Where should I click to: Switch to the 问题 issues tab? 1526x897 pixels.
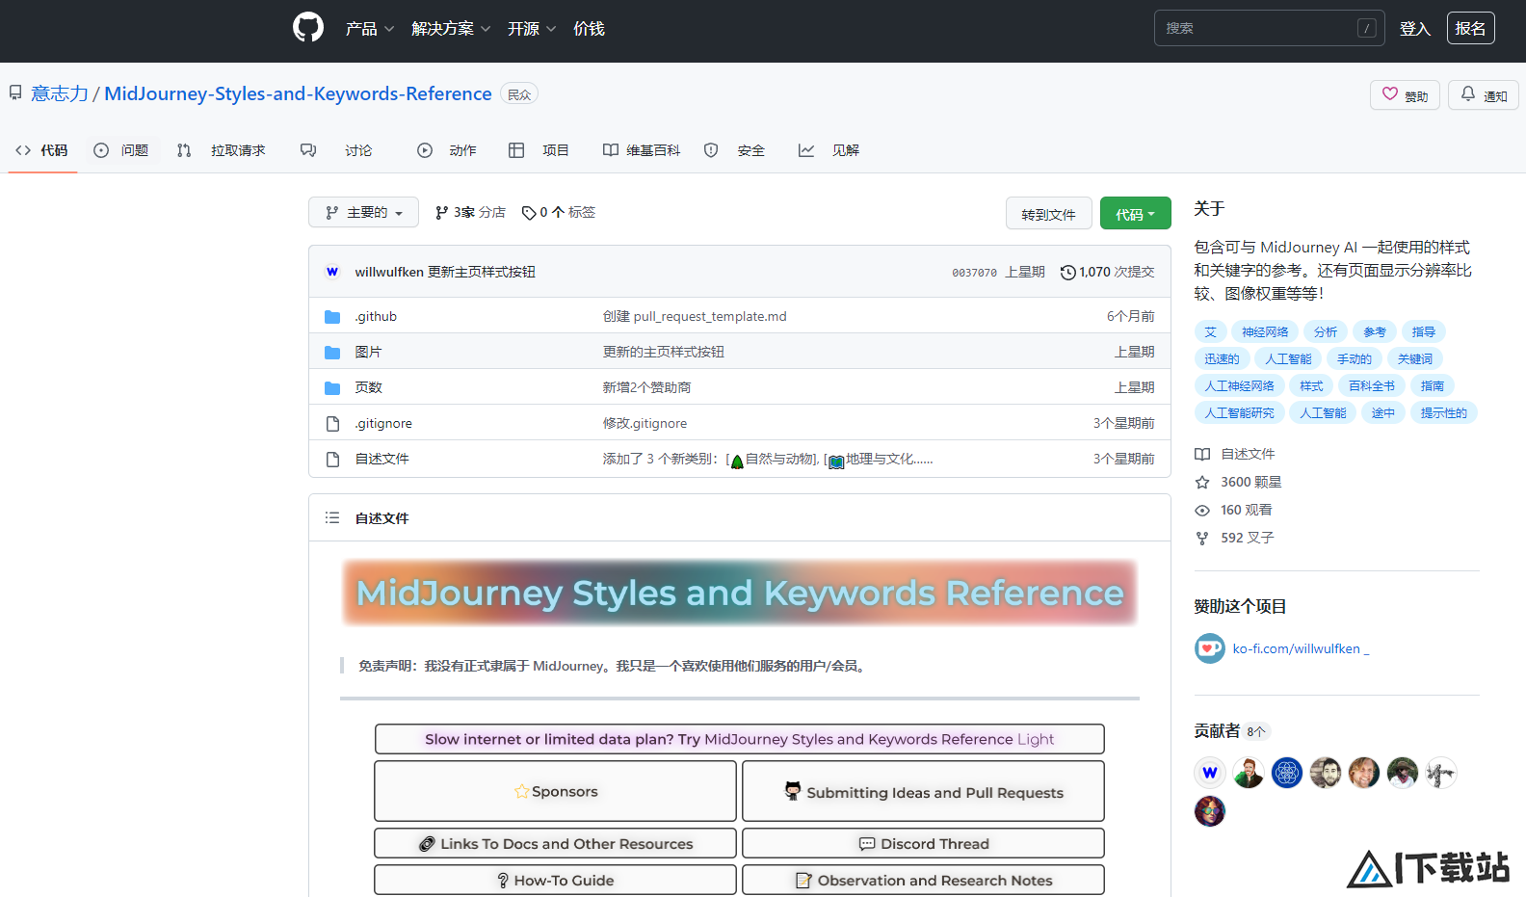point(121,150)
